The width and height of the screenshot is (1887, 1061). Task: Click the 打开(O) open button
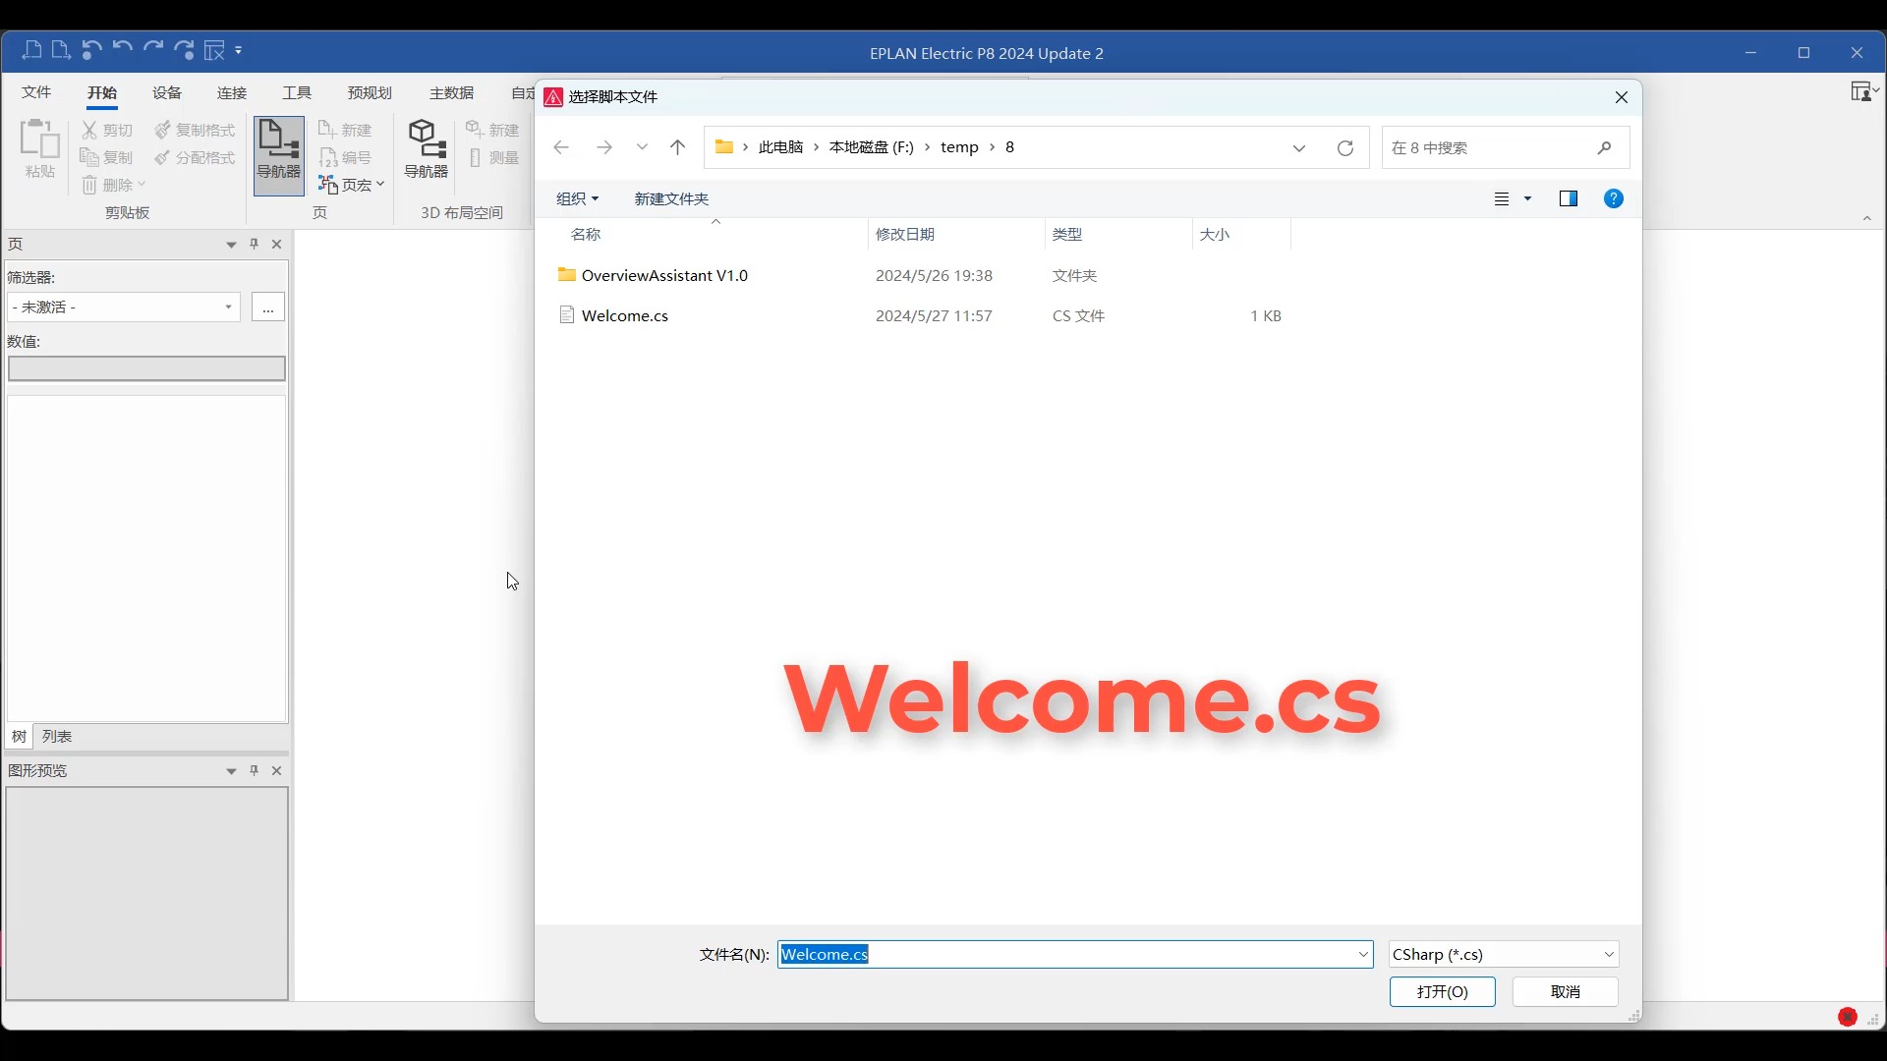[1441, 992]
